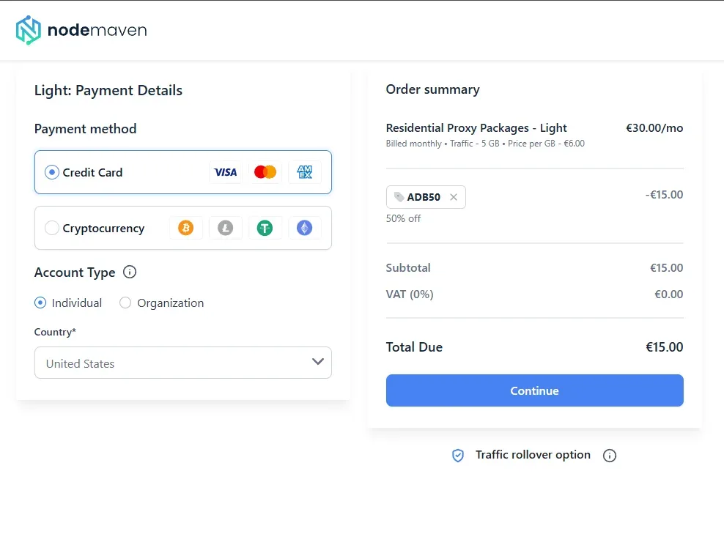This screenshot has width=724, height=545.
Task: Click the NodeMaven logo
Action: (x=81, y=30)
